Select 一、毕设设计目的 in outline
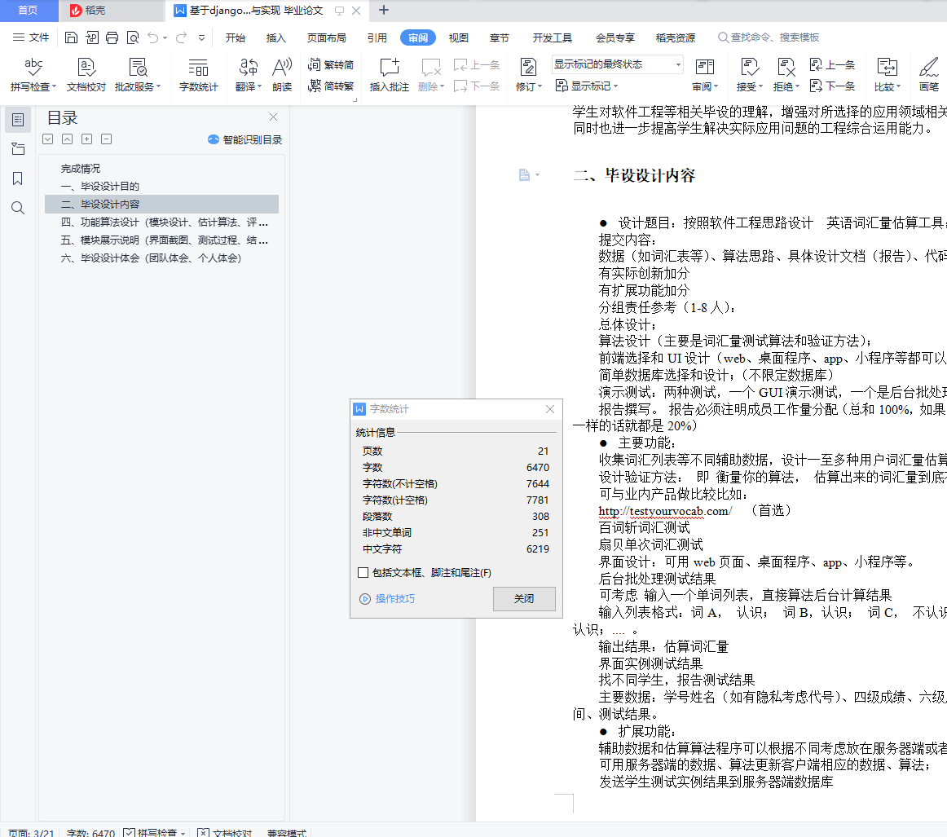947x837 pixels. (x=99, y=186)
